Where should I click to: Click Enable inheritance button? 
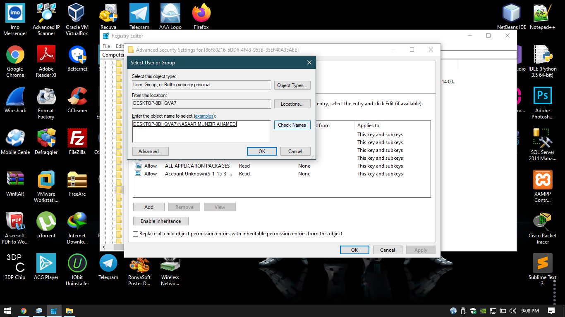pos(161,221)
